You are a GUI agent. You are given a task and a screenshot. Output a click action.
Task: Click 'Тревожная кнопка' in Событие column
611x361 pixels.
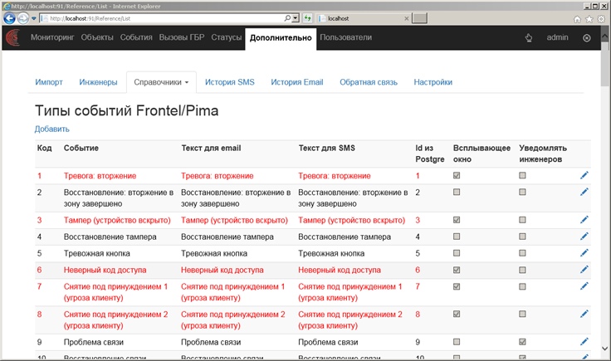tap(97, 253)
